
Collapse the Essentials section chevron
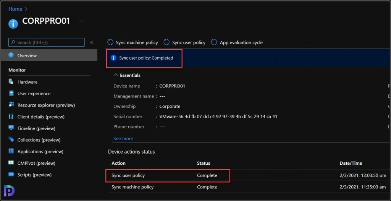tap(116, 75)
